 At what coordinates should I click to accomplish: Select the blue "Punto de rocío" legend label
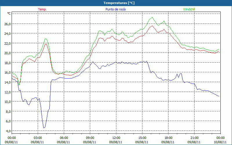pyautogui.click(x=115, y=9)
